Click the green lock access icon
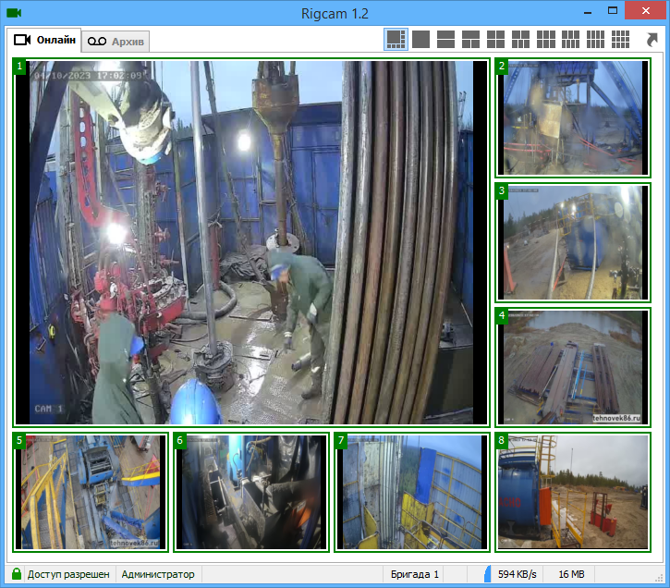The height and width of the screenshot is (588, 670). [17, 574]
